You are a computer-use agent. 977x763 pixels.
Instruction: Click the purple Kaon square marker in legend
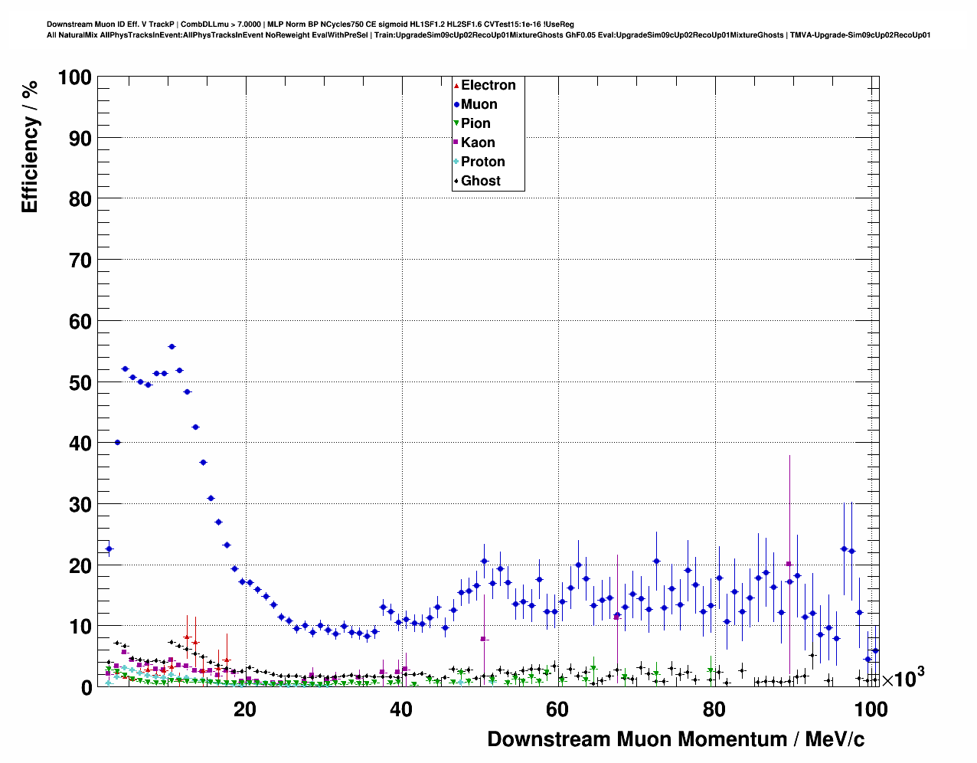[x=456, y=142]
